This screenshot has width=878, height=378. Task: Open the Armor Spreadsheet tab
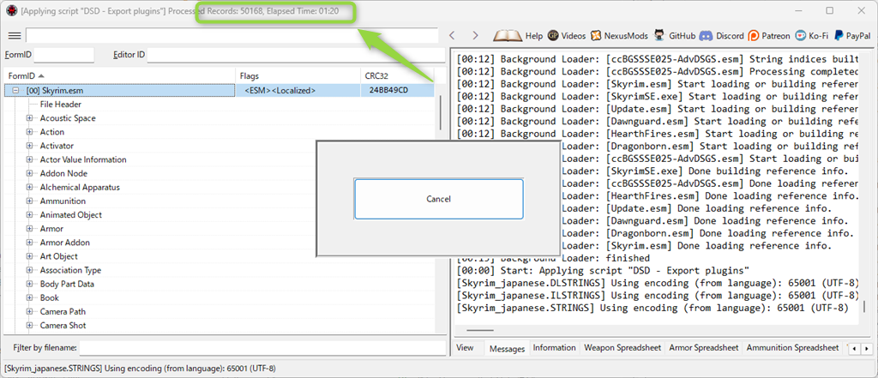coord(704,348)
